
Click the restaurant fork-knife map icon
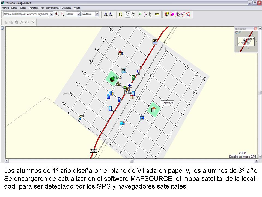(124, 70)
